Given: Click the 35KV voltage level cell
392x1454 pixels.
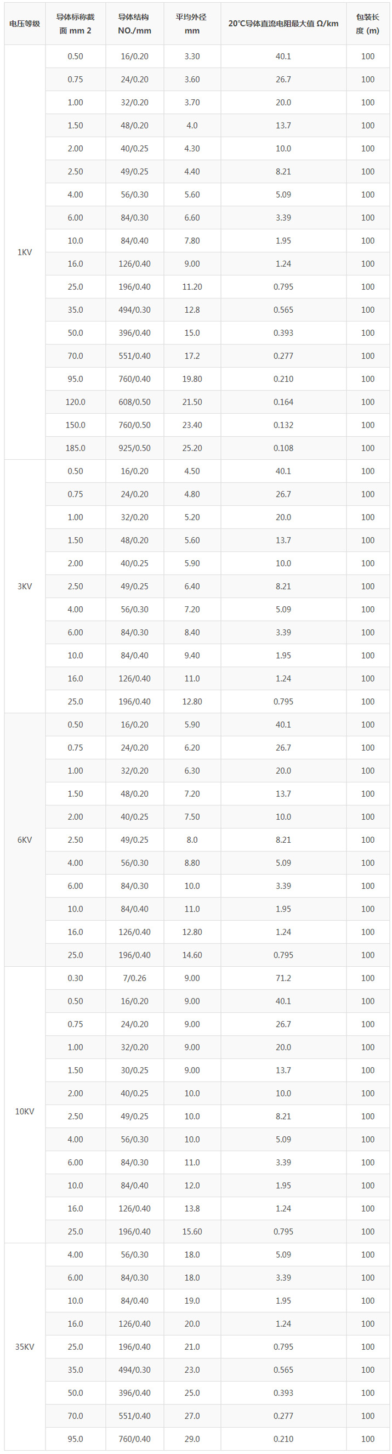Looking at the screenshot, I should [x=25, y=1347].
